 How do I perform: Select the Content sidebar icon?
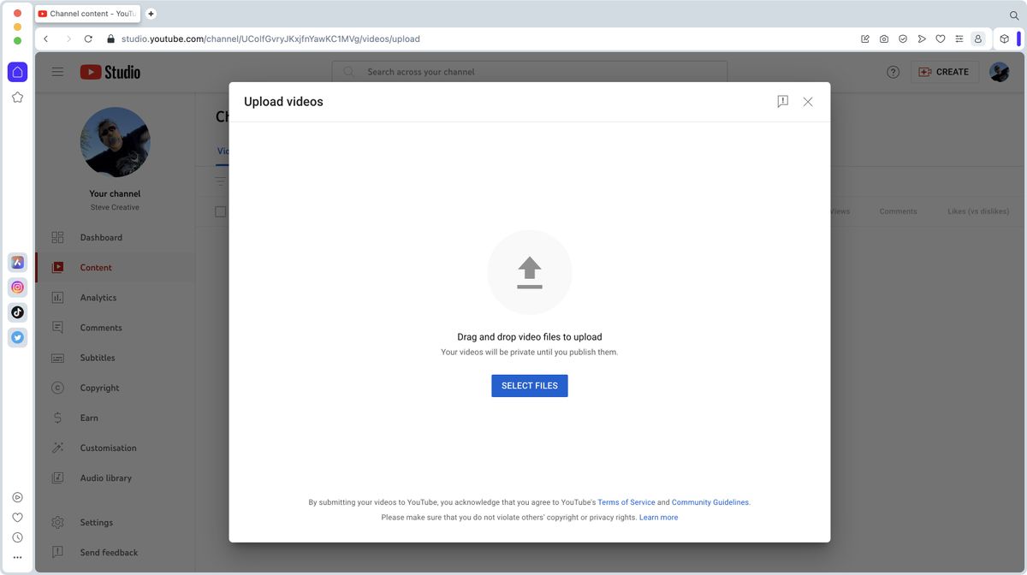[56, 267]
